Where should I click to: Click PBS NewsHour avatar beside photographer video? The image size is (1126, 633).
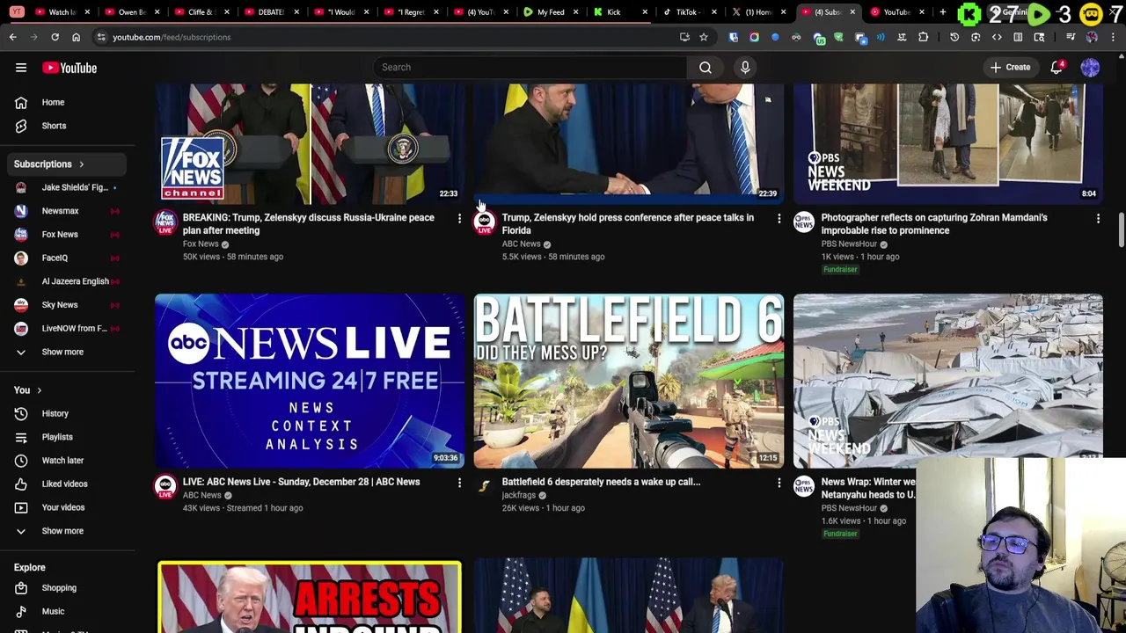(x=804, y=222)
